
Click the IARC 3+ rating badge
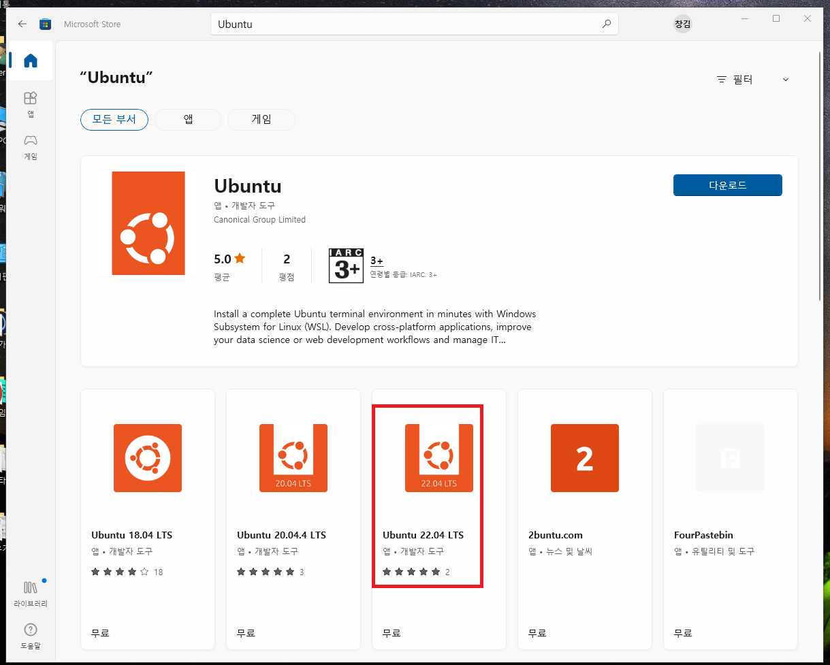pos(346,265)
